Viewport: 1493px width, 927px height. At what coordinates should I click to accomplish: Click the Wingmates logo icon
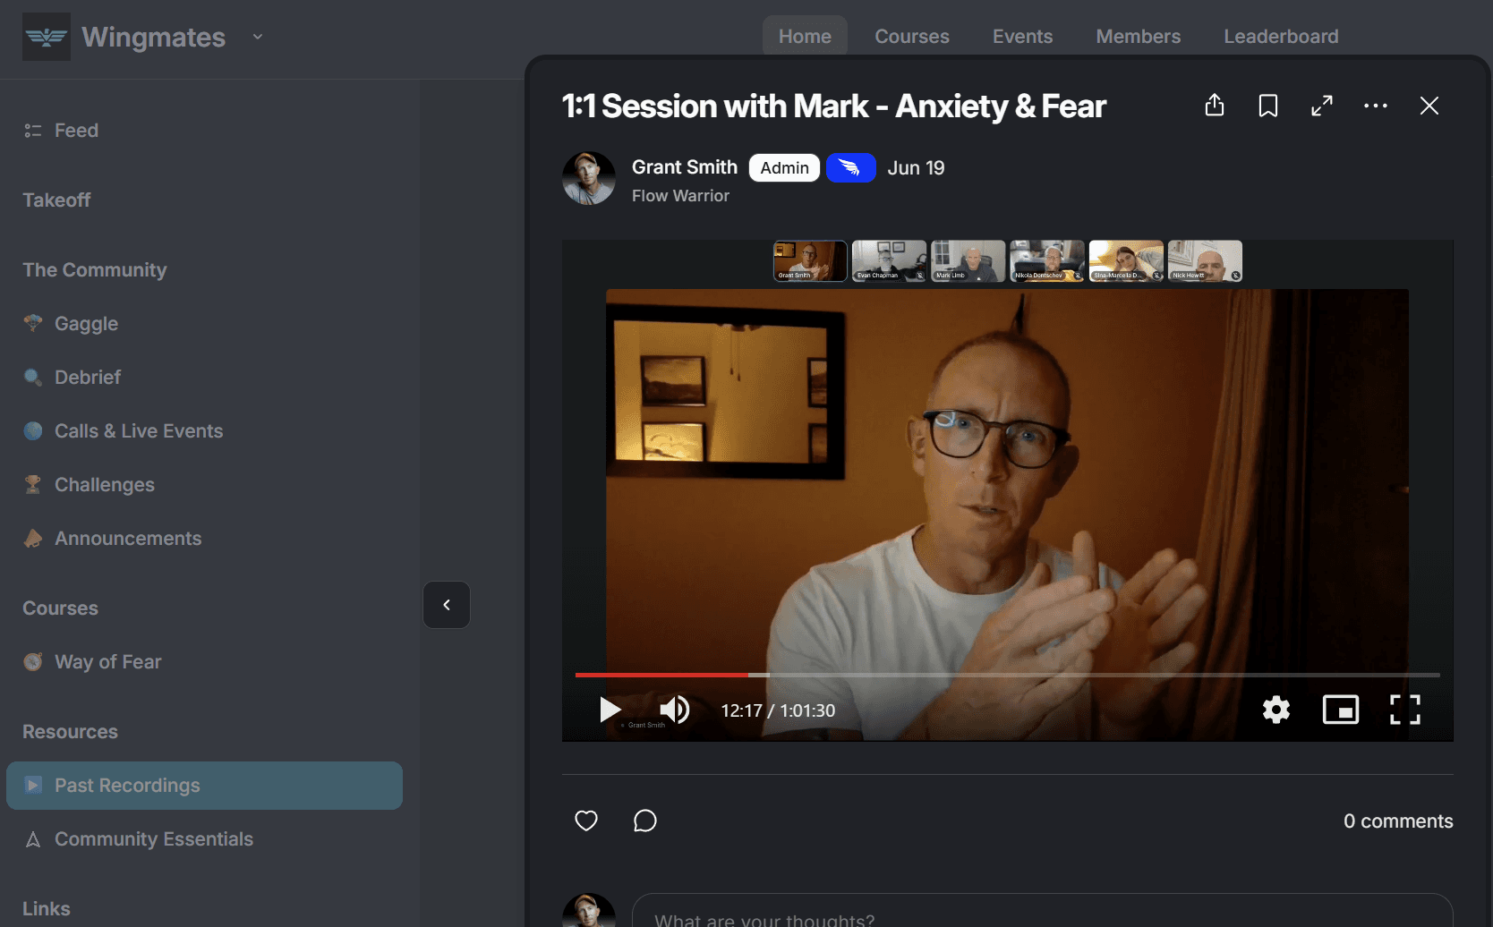[x=47, y=37]
